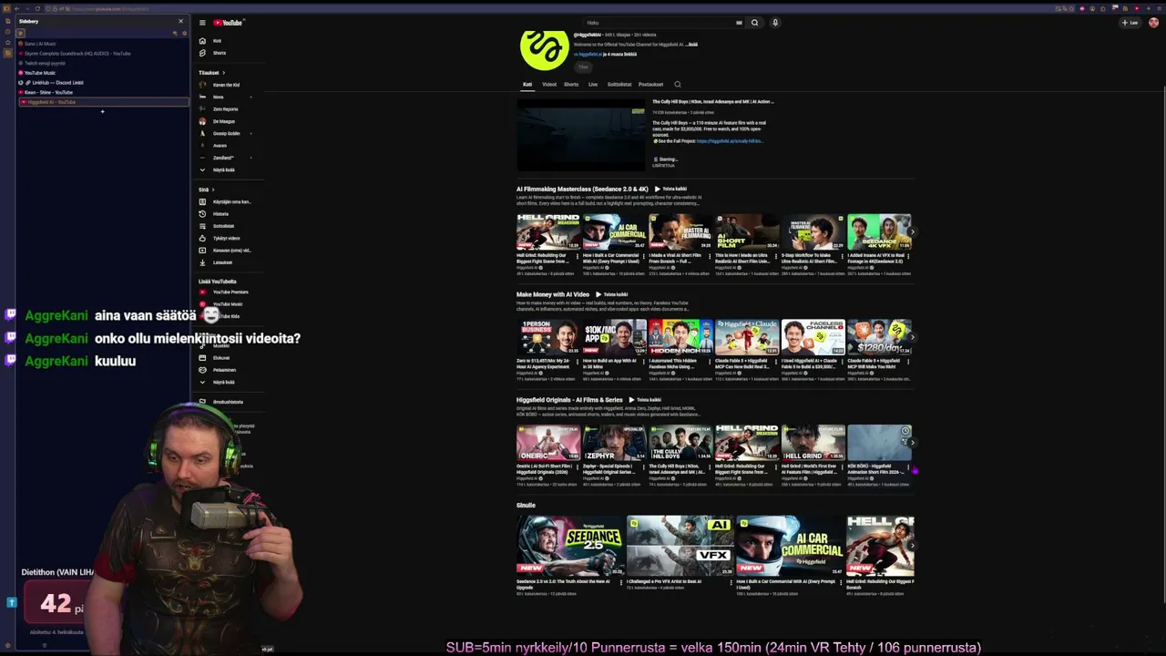Screen dimensions: 1166x656
Task: Open options menu for KÖK BÖRÜ video
Action: click(x=908, y=467)
